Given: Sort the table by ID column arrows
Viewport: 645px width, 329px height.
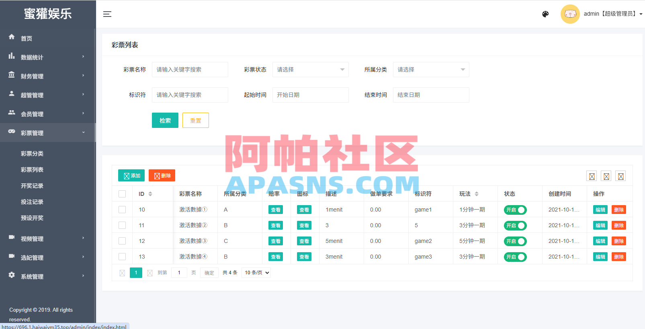Looking at the screenshot, I should (x=150, y=194).
